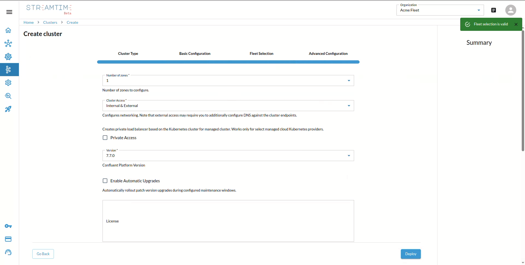
Task: Click the Home breadcrumb link
Action: point(28,22)
